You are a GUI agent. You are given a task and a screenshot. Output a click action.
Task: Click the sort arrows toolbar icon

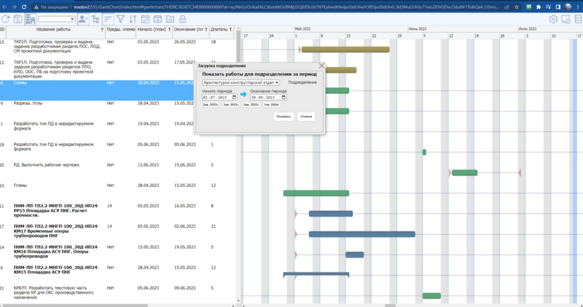pos(133,19)
